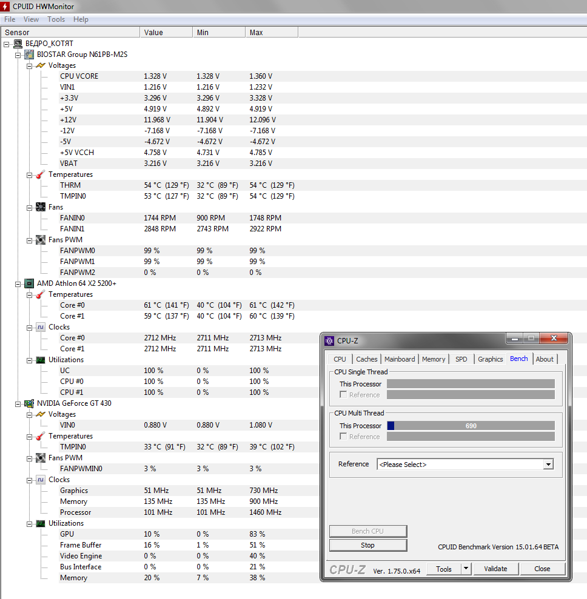Stop the running CPU benchmark

click(x=367, y=545)
